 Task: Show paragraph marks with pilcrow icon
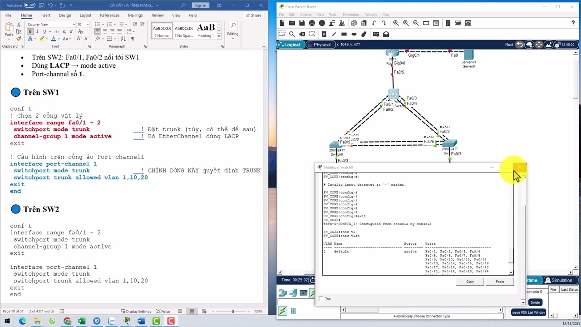133,39
